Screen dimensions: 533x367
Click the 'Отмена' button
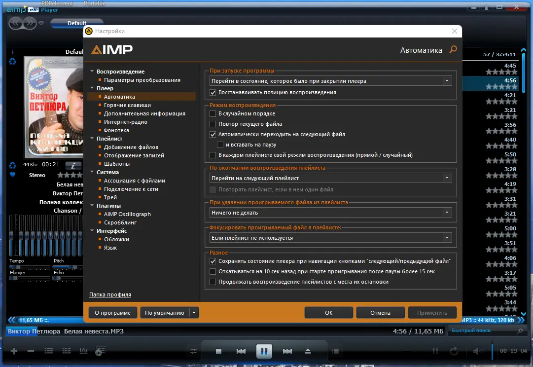pos(380,313)
